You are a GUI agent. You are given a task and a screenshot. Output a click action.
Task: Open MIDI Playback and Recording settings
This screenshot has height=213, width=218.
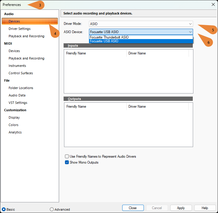[26, 58]
